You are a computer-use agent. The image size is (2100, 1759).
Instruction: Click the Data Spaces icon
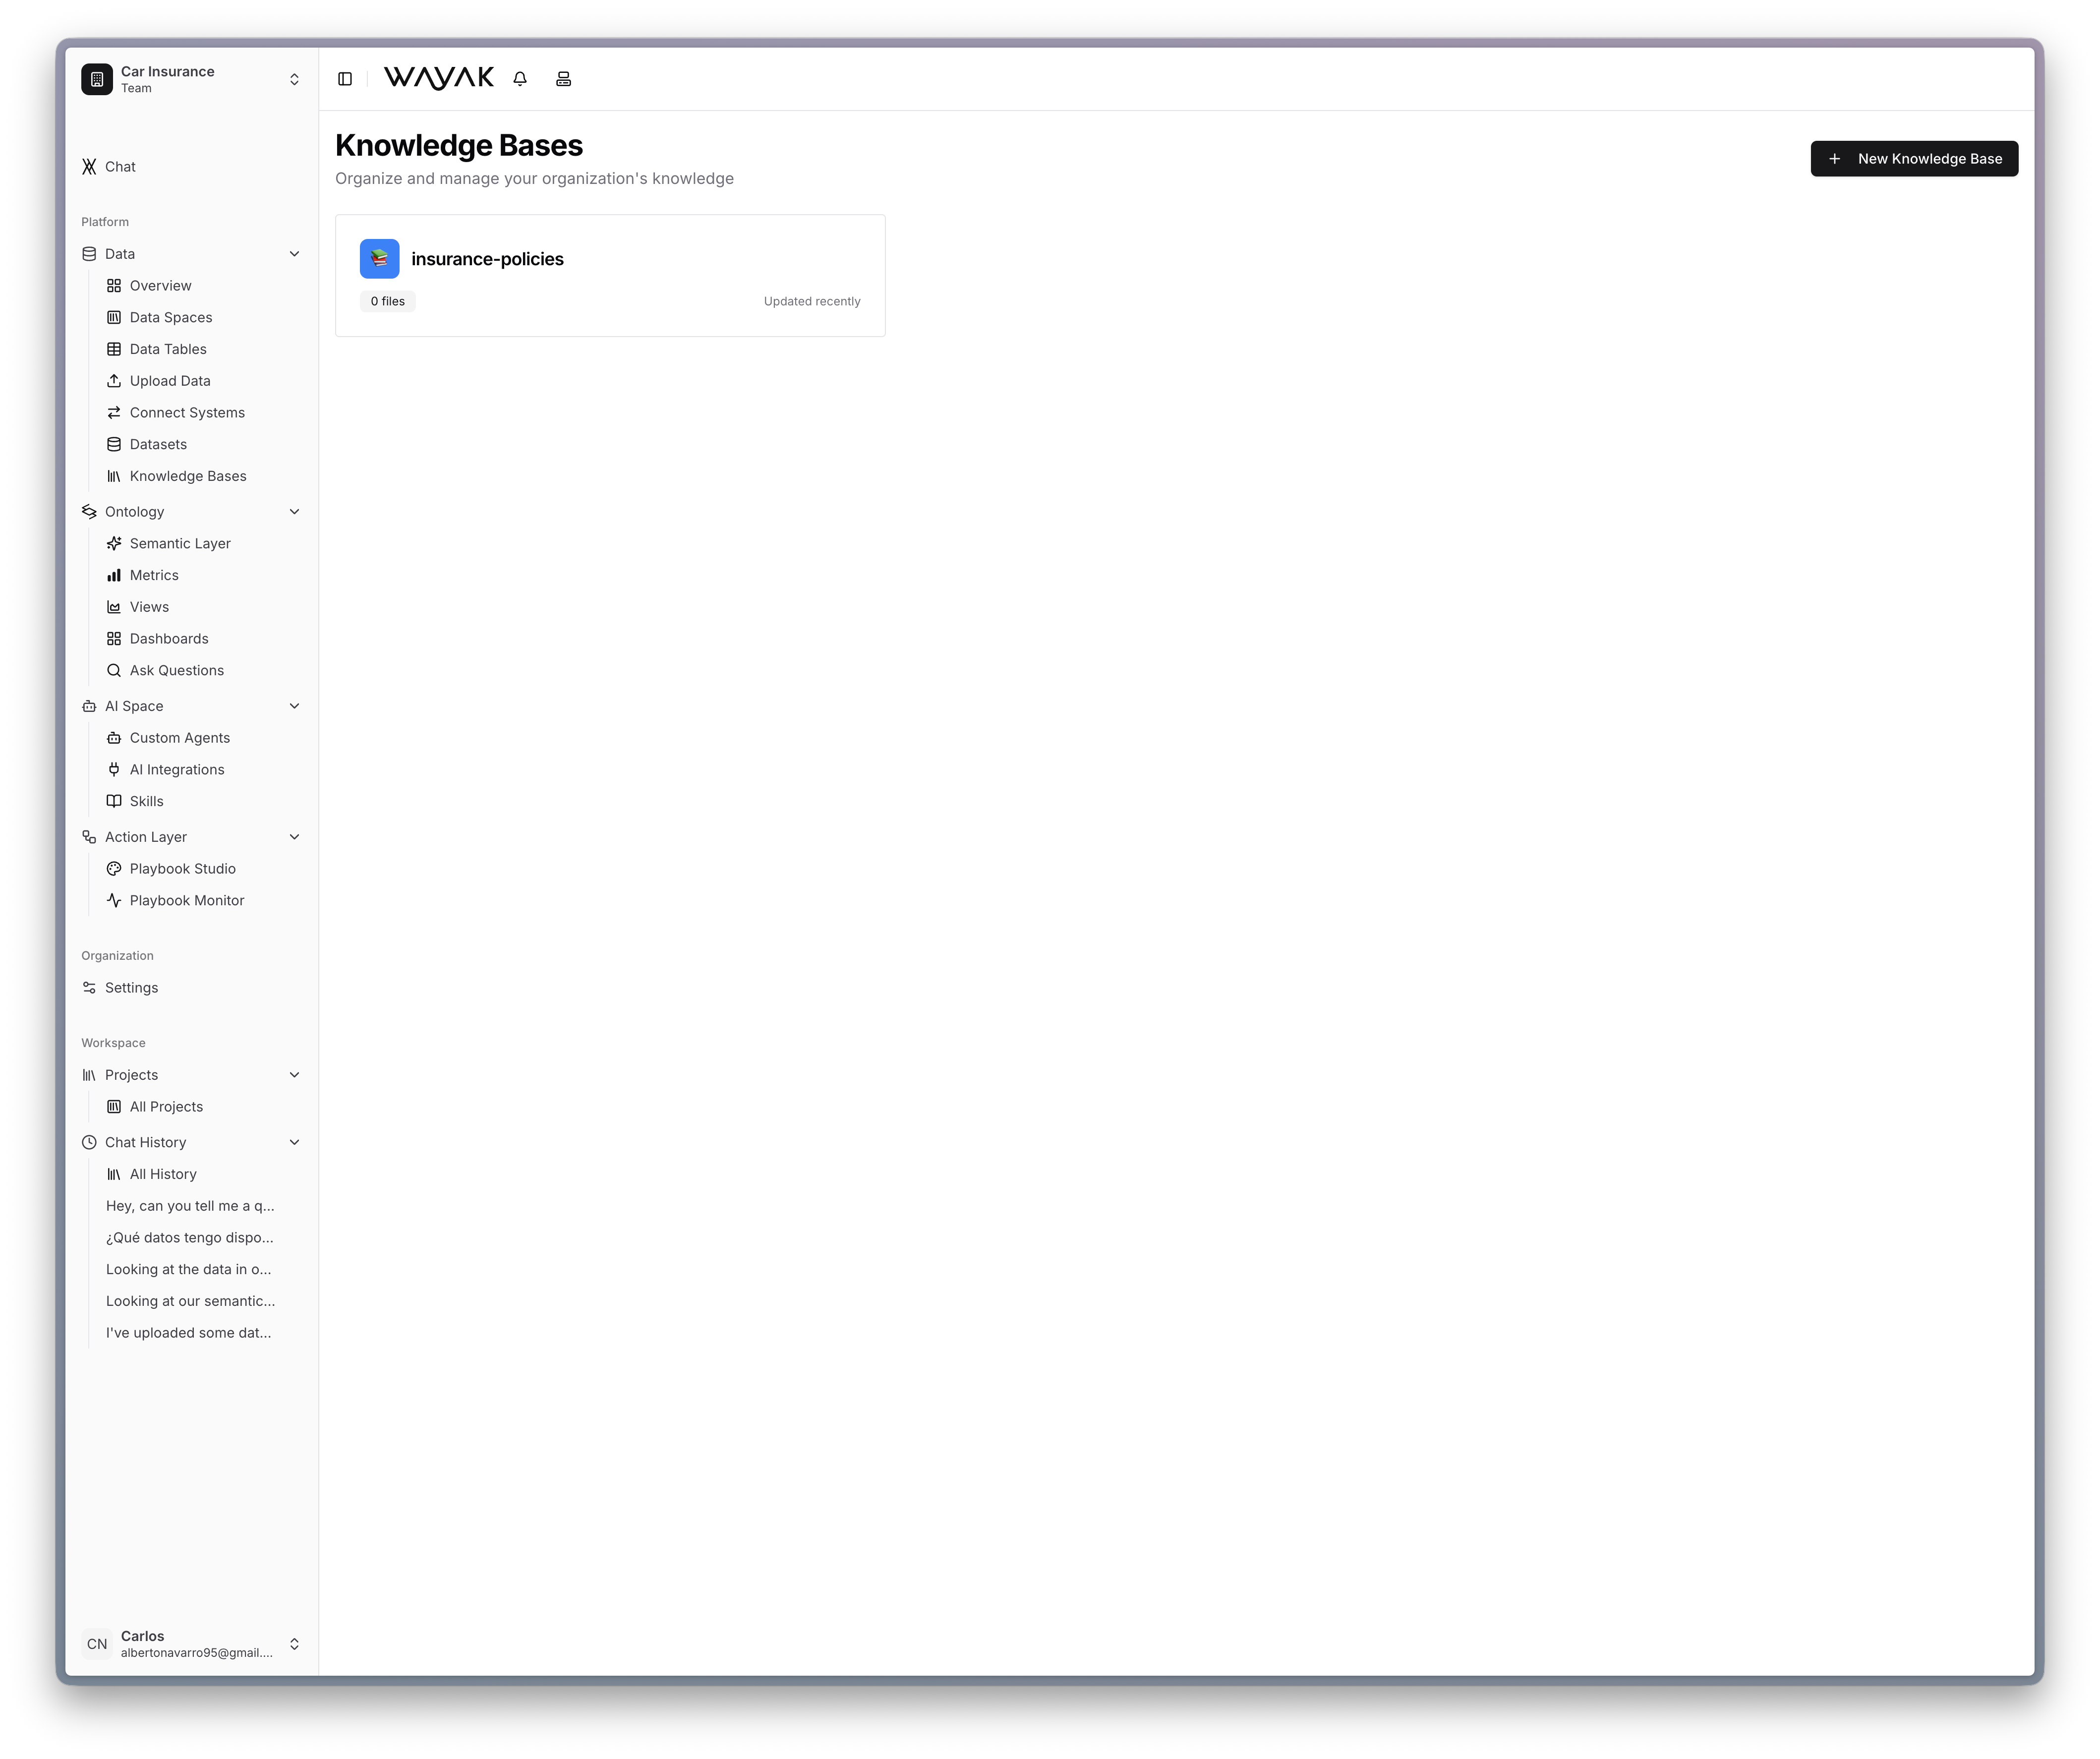(x=114, y=318)
